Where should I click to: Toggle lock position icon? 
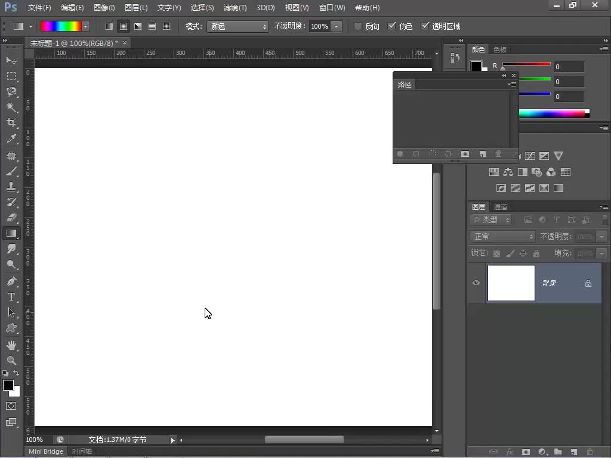[523, 253]
